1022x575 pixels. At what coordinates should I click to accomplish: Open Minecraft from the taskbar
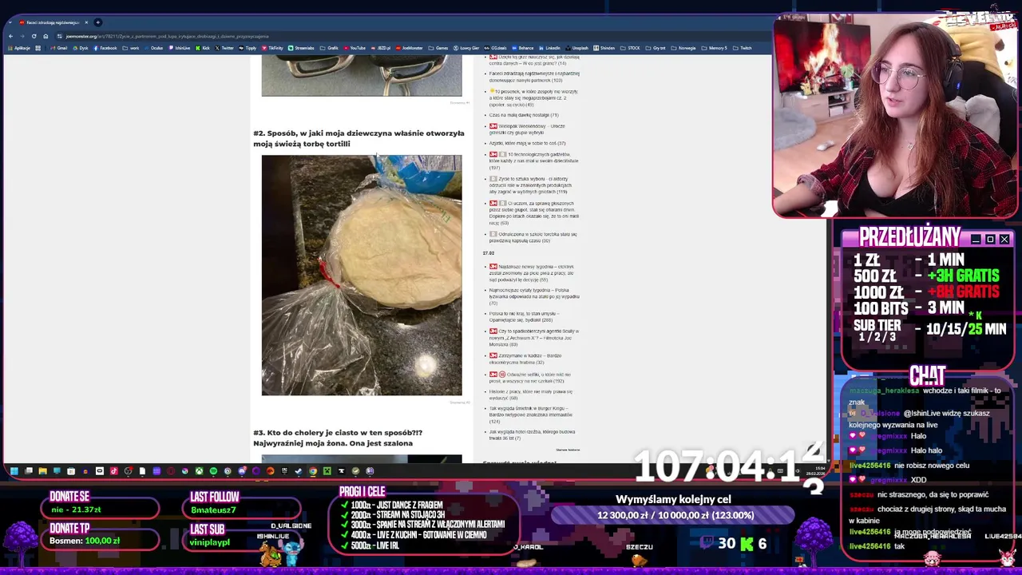(327, 471)
